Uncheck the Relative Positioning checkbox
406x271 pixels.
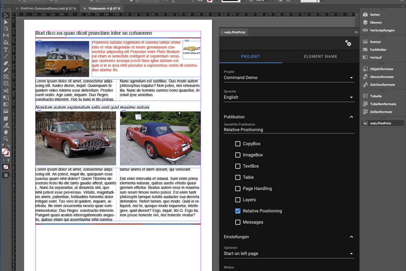click(238, 211)
